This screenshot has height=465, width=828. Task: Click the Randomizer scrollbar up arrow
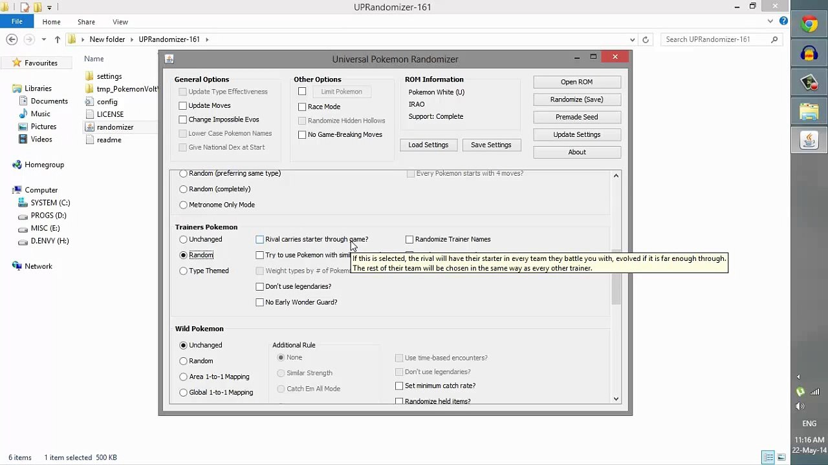tap(616, 176)
